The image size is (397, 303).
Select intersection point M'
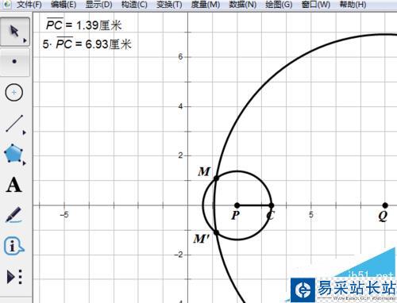[216, 232]
